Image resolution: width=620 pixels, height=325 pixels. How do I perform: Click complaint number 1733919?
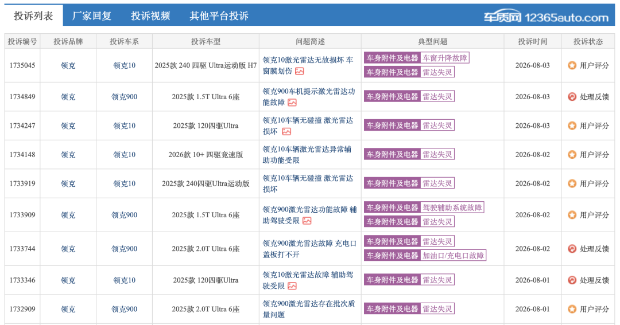[x=22, y=183]
